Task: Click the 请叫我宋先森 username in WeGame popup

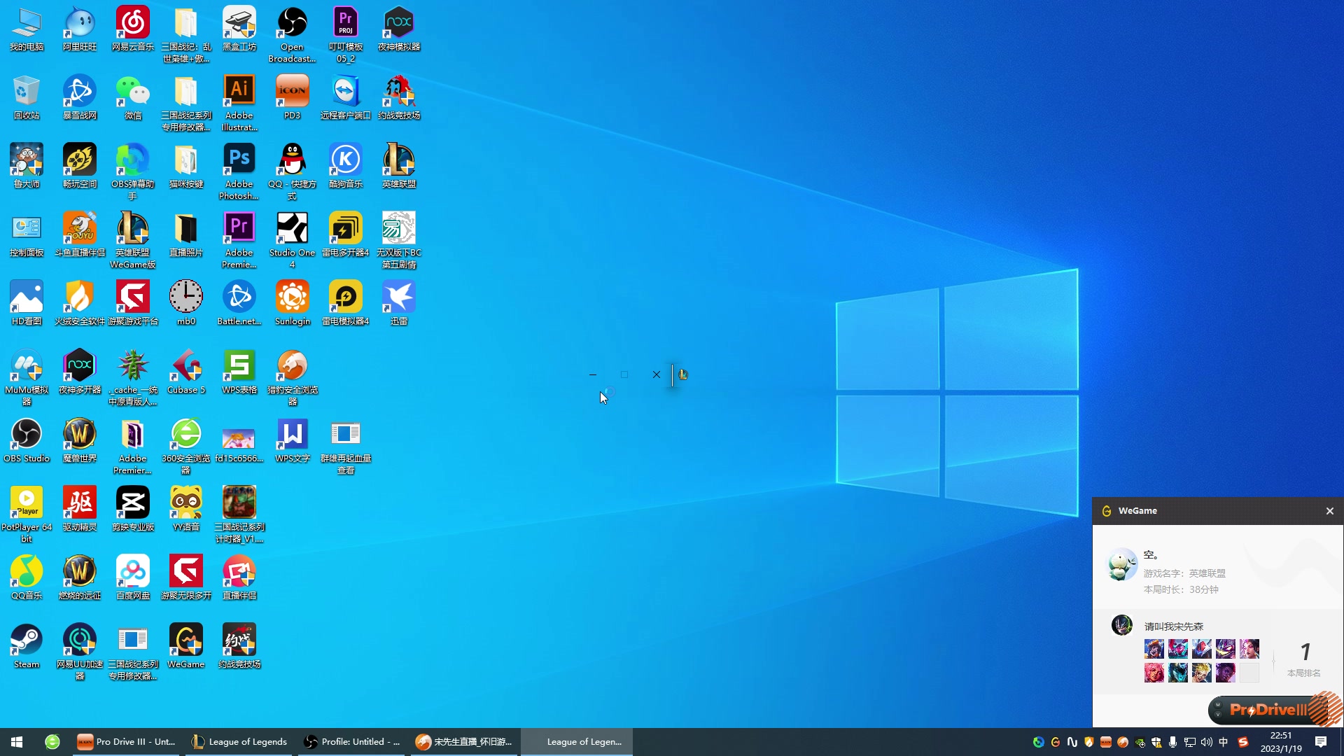Action: click(1174, 626)
